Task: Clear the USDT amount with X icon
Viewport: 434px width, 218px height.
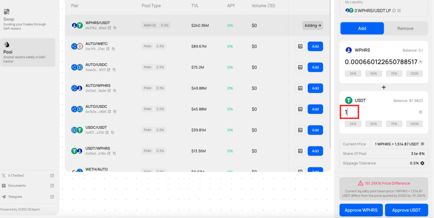Action: pos(420,112)
